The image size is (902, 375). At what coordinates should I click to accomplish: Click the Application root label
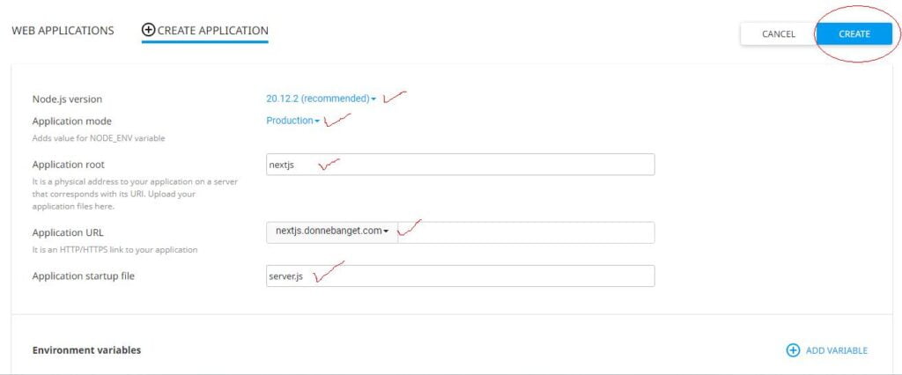68,165
